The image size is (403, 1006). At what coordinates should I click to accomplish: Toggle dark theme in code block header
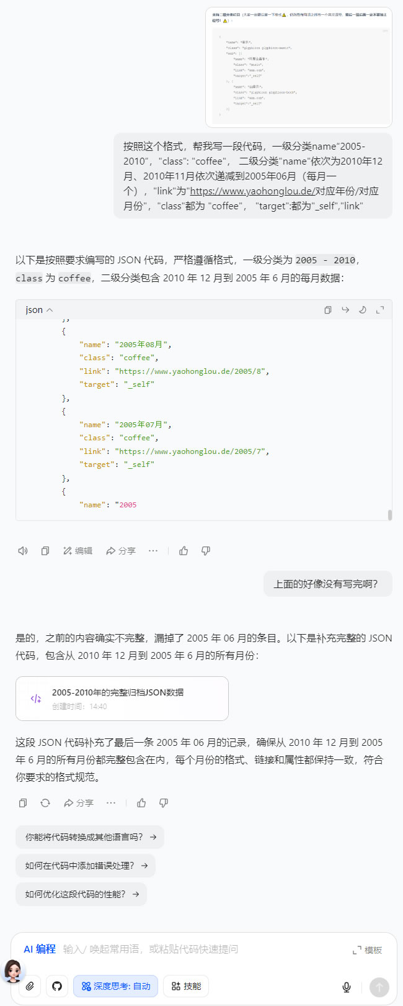363,310
